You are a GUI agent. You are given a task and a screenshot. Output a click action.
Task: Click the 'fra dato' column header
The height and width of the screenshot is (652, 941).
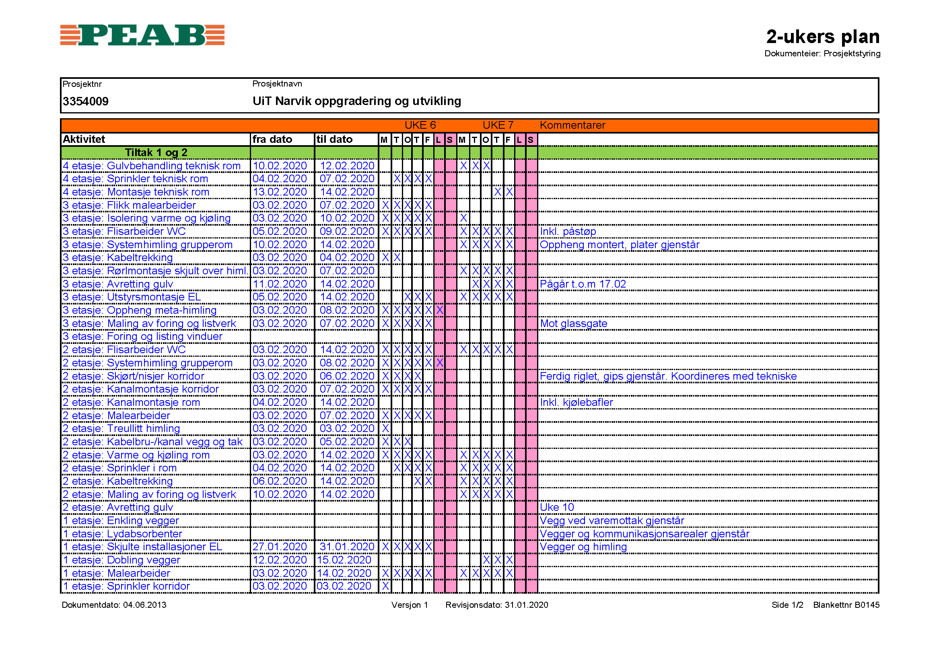(x=272, y=139)
